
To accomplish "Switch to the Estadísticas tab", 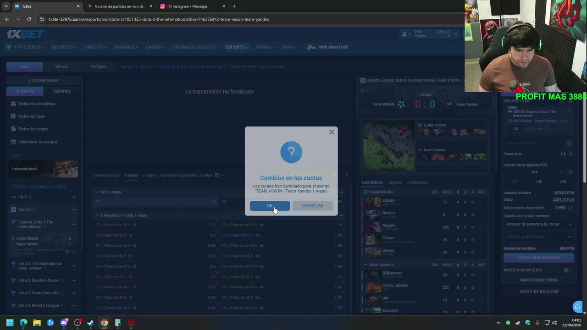I will [x=372, y=182].
